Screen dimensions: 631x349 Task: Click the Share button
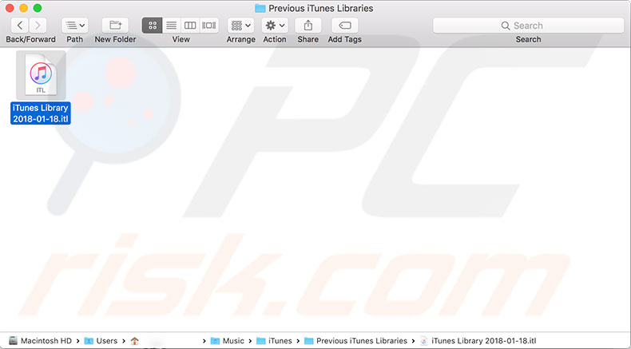308,26
